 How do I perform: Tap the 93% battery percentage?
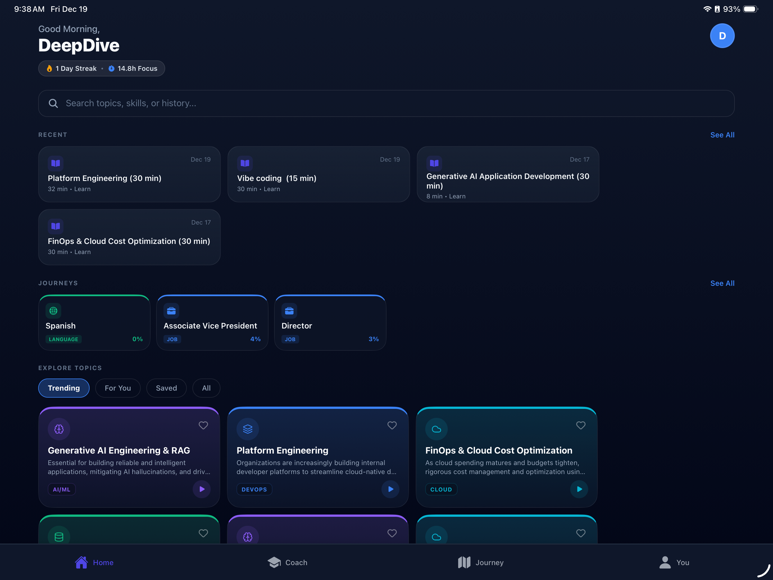[x=731, y=9]
